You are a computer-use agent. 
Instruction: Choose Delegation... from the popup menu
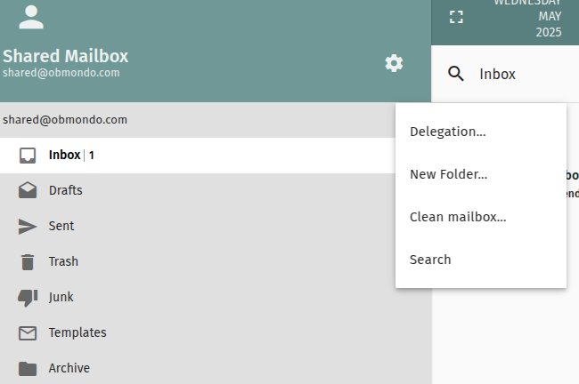coord(447,132)
